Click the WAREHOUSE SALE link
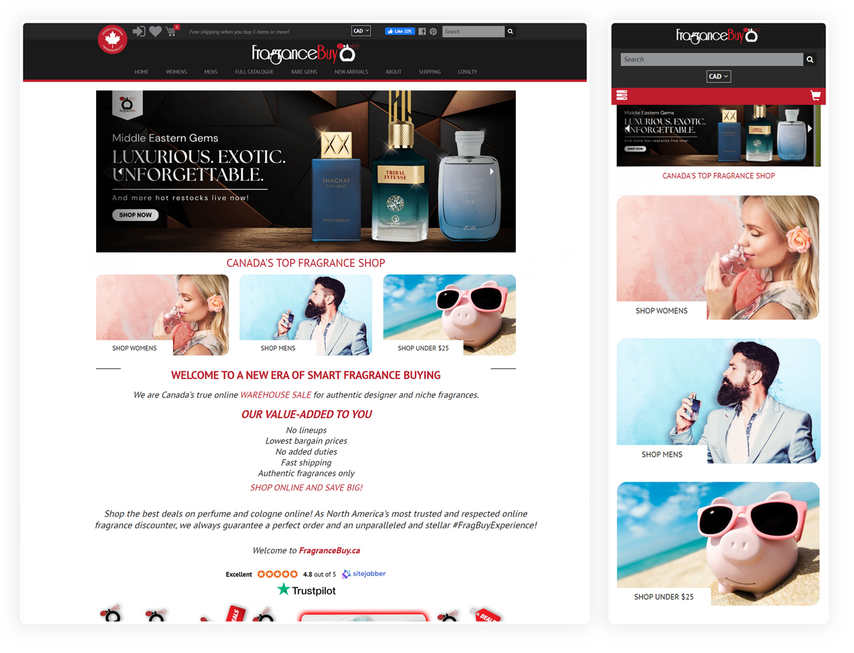Screen dimensions: 854x653 pyautogui.click(x=275, y=395)
